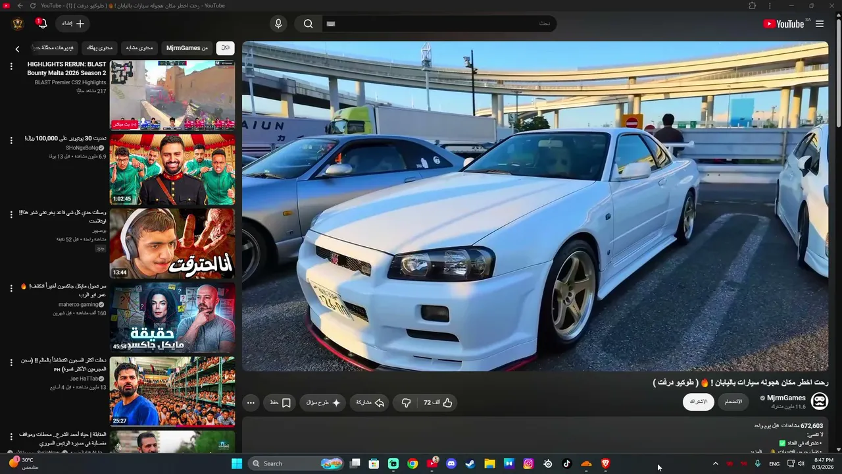Open network and volume quick settings in tray
The width and height of the screenshot is (842, 474).
click(x=796, y=463)
